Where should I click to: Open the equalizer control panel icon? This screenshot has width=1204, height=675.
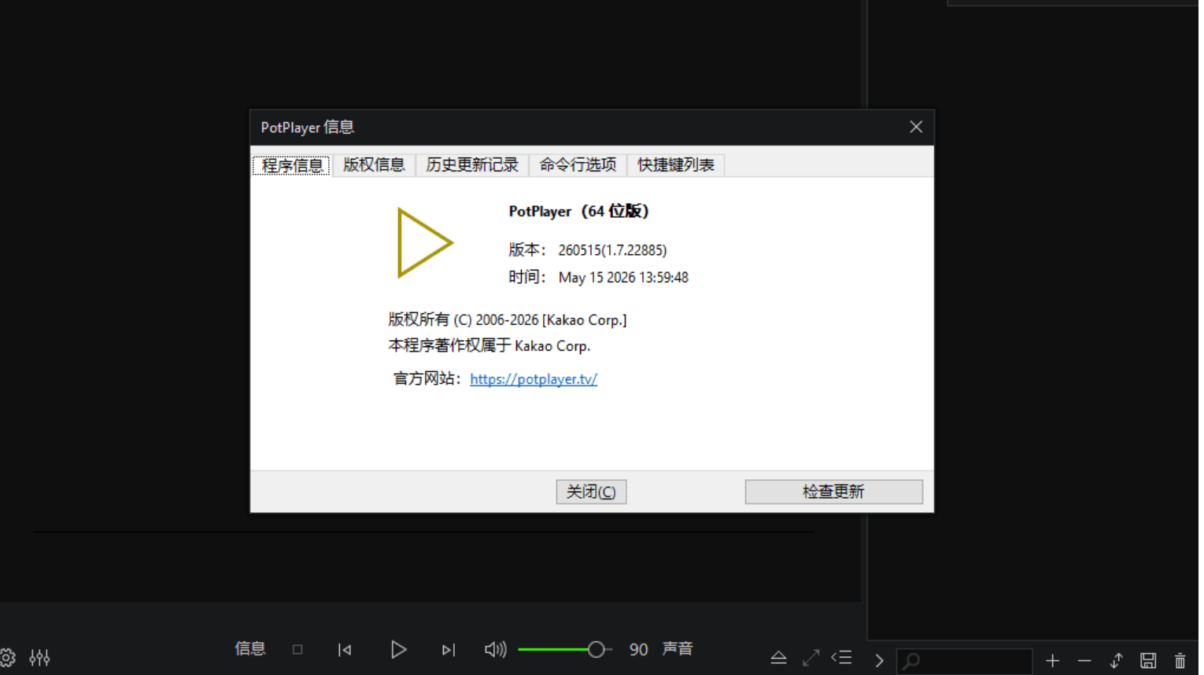tap(39, 658)
